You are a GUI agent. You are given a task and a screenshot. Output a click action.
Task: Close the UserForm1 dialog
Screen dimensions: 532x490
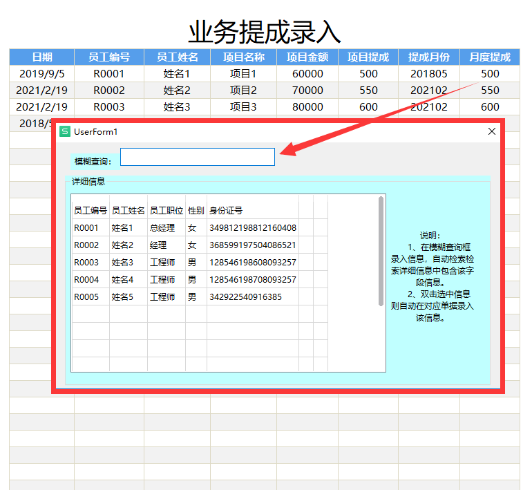coord(492,131)
